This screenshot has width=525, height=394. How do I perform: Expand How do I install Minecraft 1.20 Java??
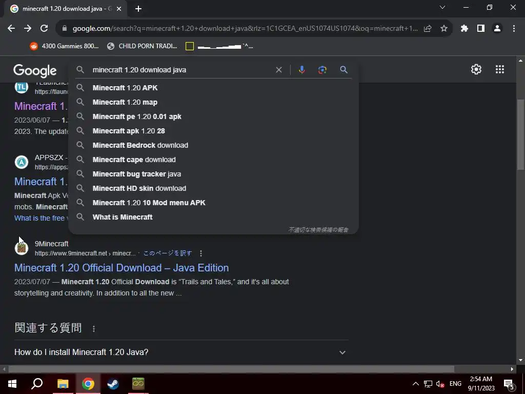click(x=181, y=352)
